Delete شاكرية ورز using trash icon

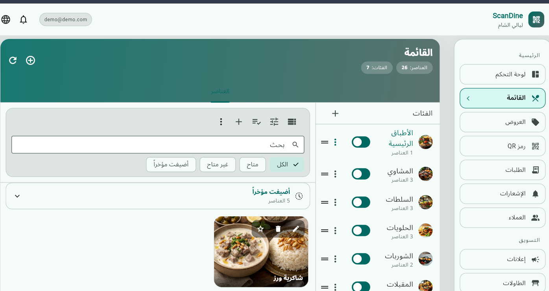pos(278,228)
